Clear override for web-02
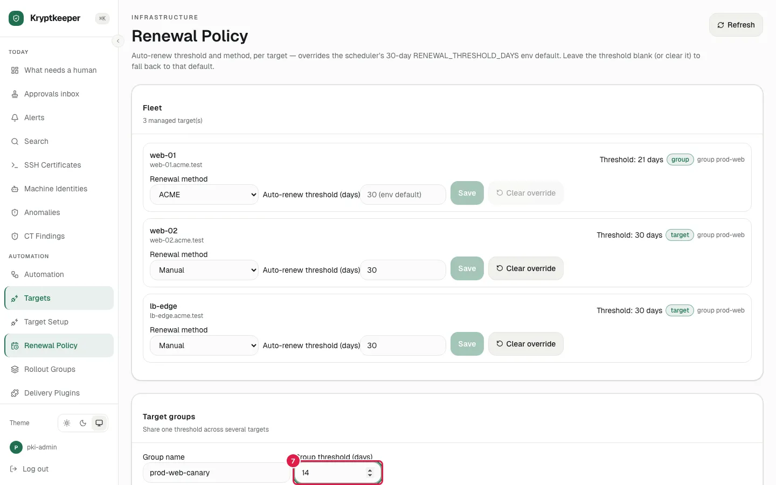This screenshot has width=776, height=485. 526,268
